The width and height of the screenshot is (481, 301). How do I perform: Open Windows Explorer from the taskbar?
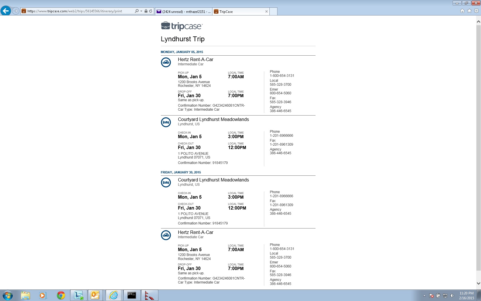[x=25, y=295]
